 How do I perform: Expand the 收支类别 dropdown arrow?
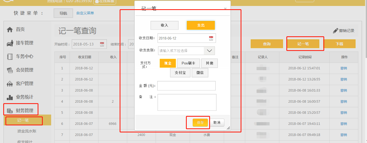pos(209,51)
